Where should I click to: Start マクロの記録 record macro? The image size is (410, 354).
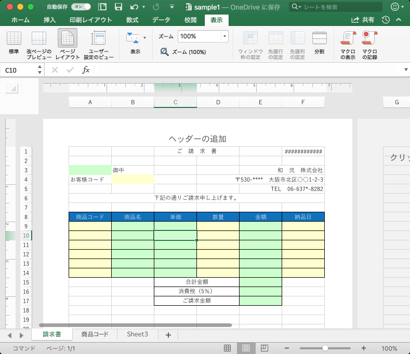(369, 45)
